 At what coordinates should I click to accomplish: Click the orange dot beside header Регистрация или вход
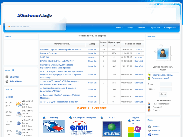[9, 26]
